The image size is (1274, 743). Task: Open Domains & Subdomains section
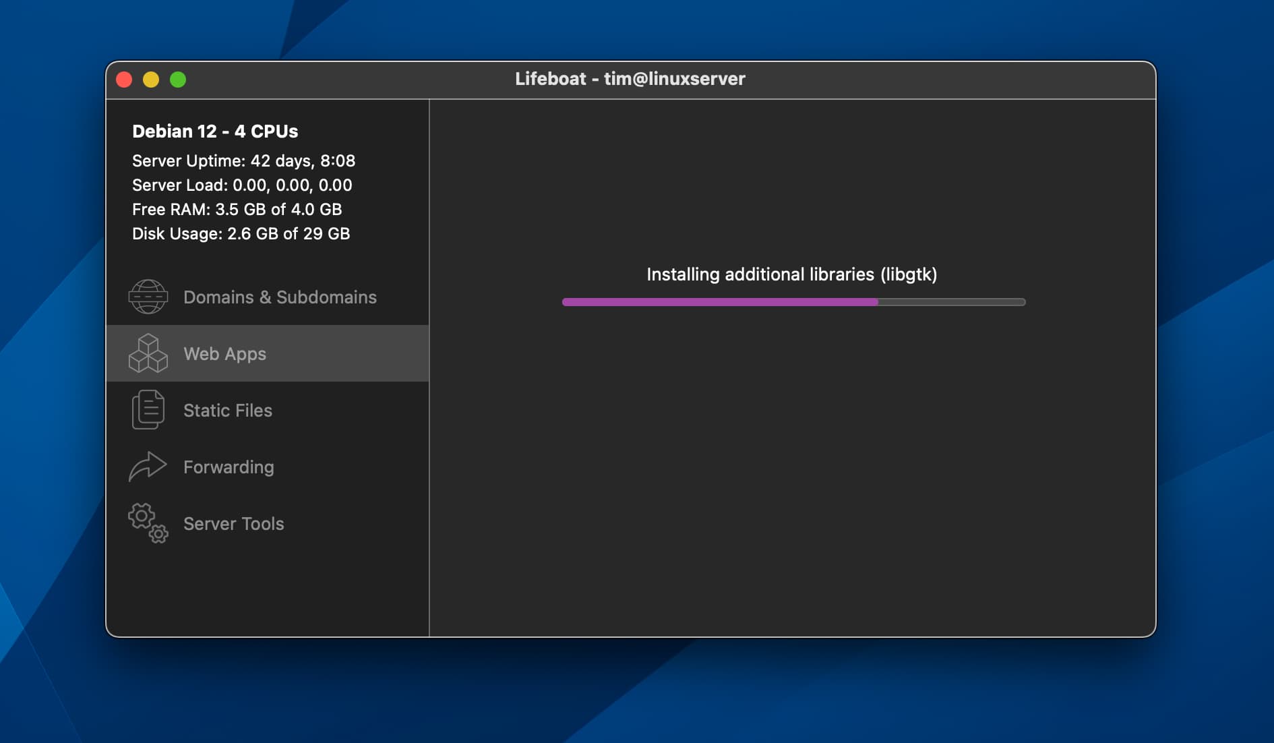(x=268, y=297)
